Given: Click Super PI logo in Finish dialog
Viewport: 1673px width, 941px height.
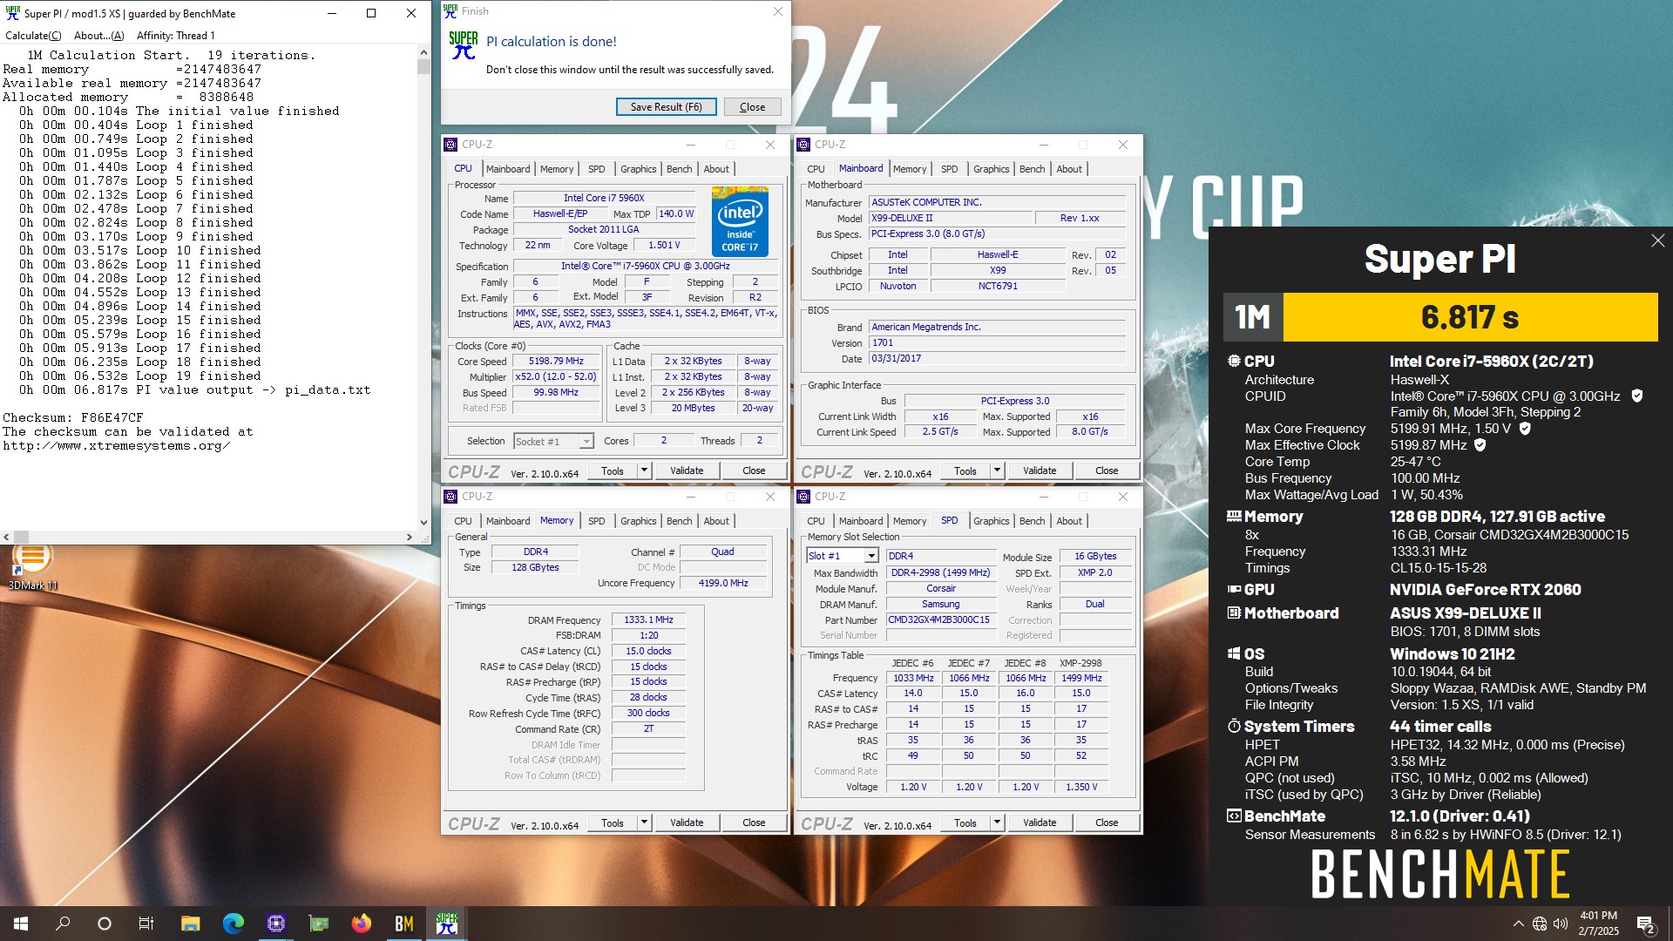Looking at the screenshot, I should click(464, 45).
